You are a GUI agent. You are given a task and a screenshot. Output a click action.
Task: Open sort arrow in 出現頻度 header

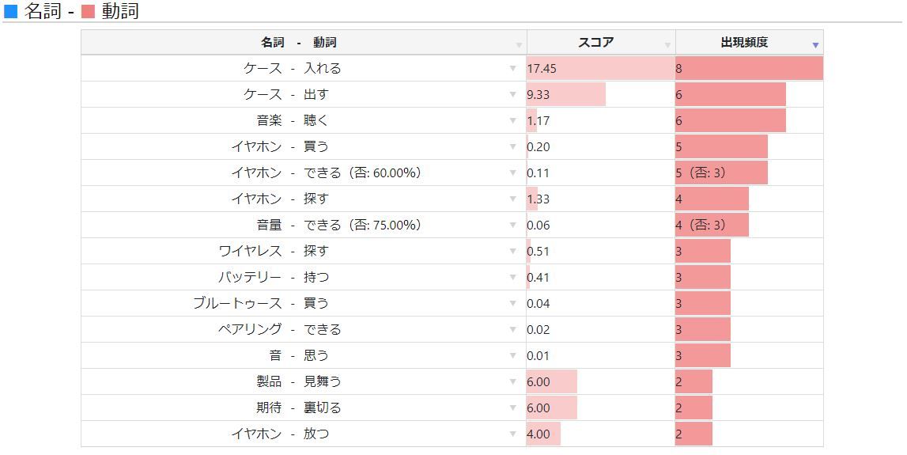(815, 45)
